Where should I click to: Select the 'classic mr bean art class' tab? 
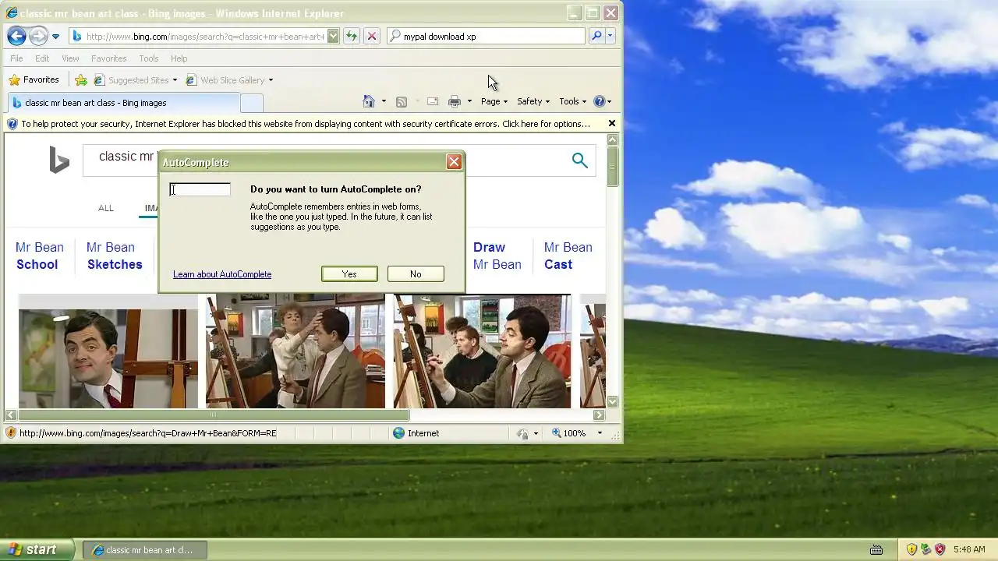click(123, 103)
